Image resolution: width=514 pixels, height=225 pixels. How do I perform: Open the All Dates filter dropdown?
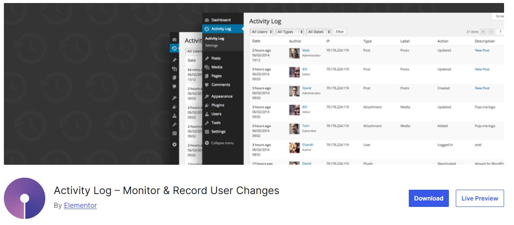click(319, 32)
